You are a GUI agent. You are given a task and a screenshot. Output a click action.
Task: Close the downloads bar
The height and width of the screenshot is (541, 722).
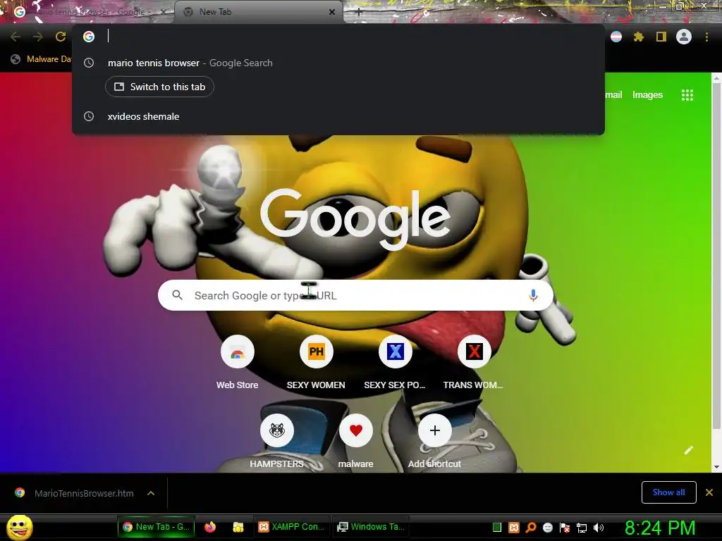(709, 492)
